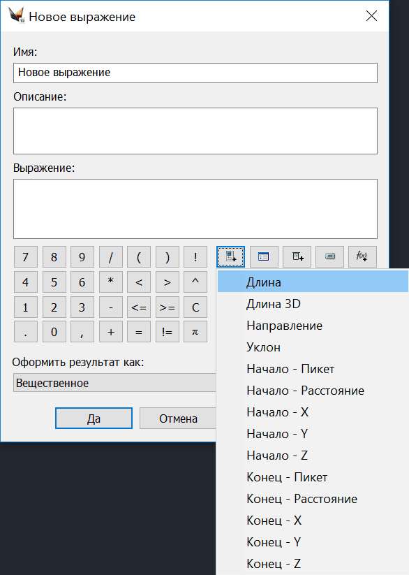Image resolution: width=409 pixels, height=575 pixels.
Task: Click the Имя text field
Action: click(x=195, y=73)
